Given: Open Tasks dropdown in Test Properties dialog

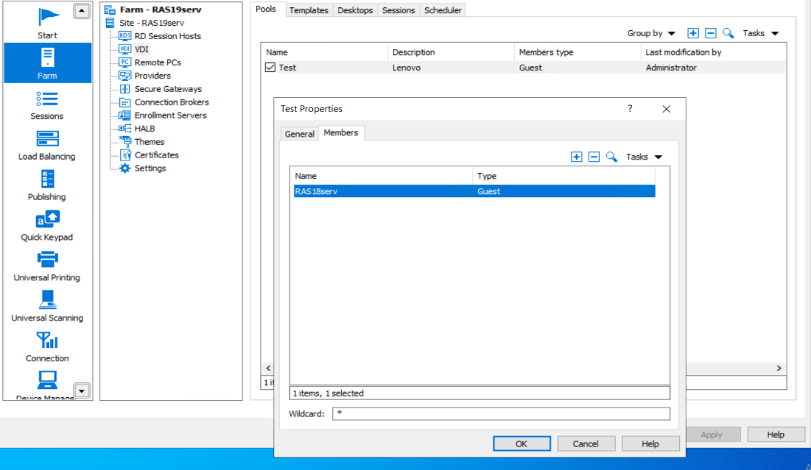Looking at the screenshot, I should point(644,157).
